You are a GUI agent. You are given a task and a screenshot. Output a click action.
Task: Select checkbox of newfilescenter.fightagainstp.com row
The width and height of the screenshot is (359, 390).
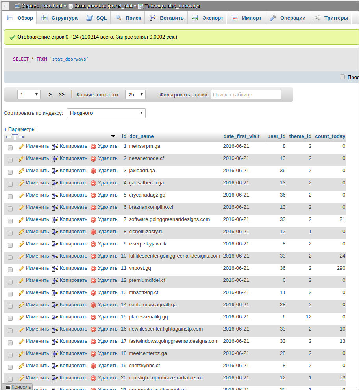point(10,331)
